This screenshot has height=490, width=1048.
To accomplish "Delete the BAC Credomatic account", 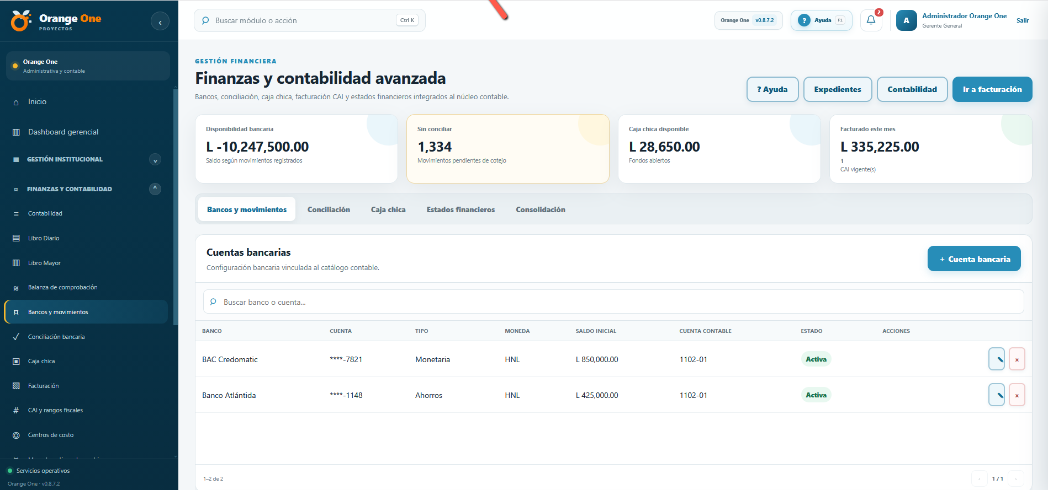I will 1017,359.
